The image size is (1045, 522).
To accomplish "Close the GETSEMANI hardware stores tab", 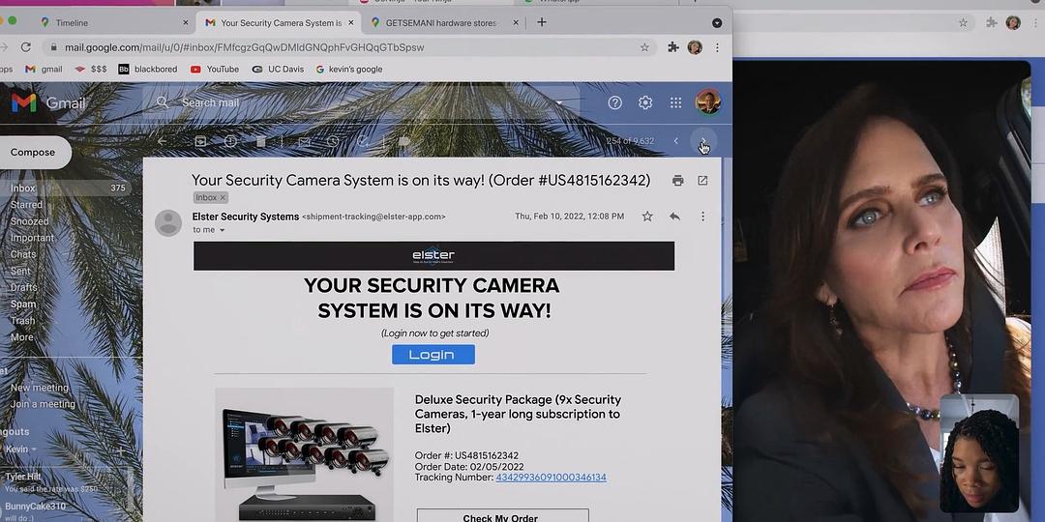I will [x=515, y=22].
